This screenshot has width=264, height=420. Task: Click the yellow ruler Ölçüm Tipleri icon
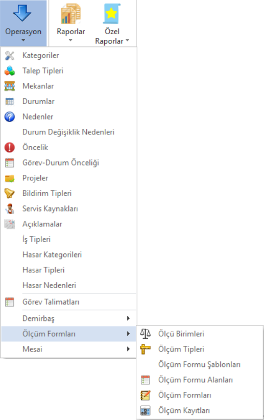(146, 349)
